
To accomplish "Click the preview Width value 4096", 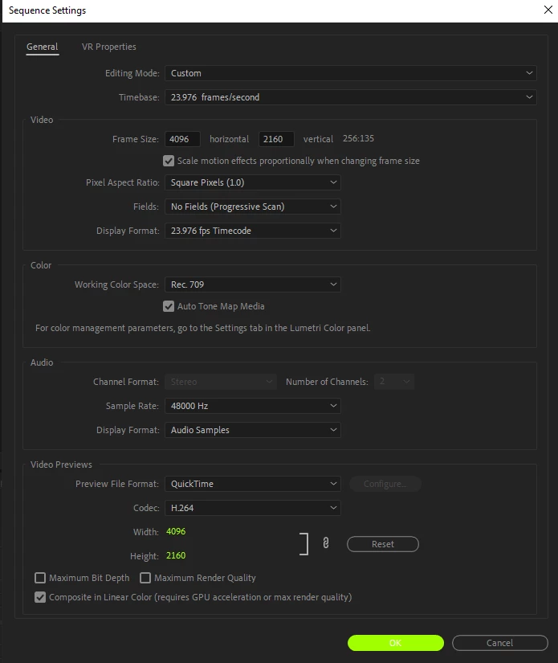I will click(x=176, y=531).
